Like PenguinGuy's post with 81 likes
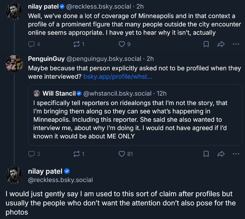 122,154
